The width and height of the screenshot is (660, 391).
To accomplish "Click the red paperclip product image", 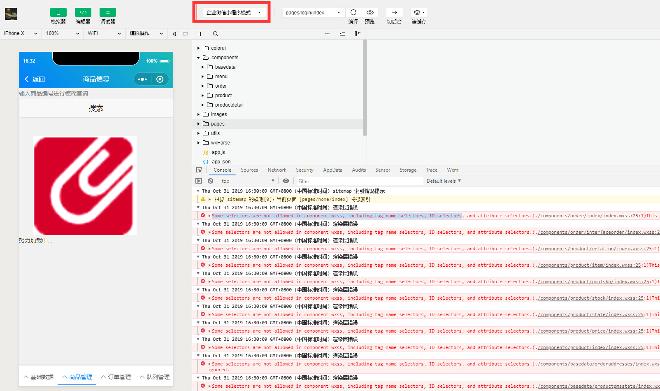I will [x=85, y=186].
